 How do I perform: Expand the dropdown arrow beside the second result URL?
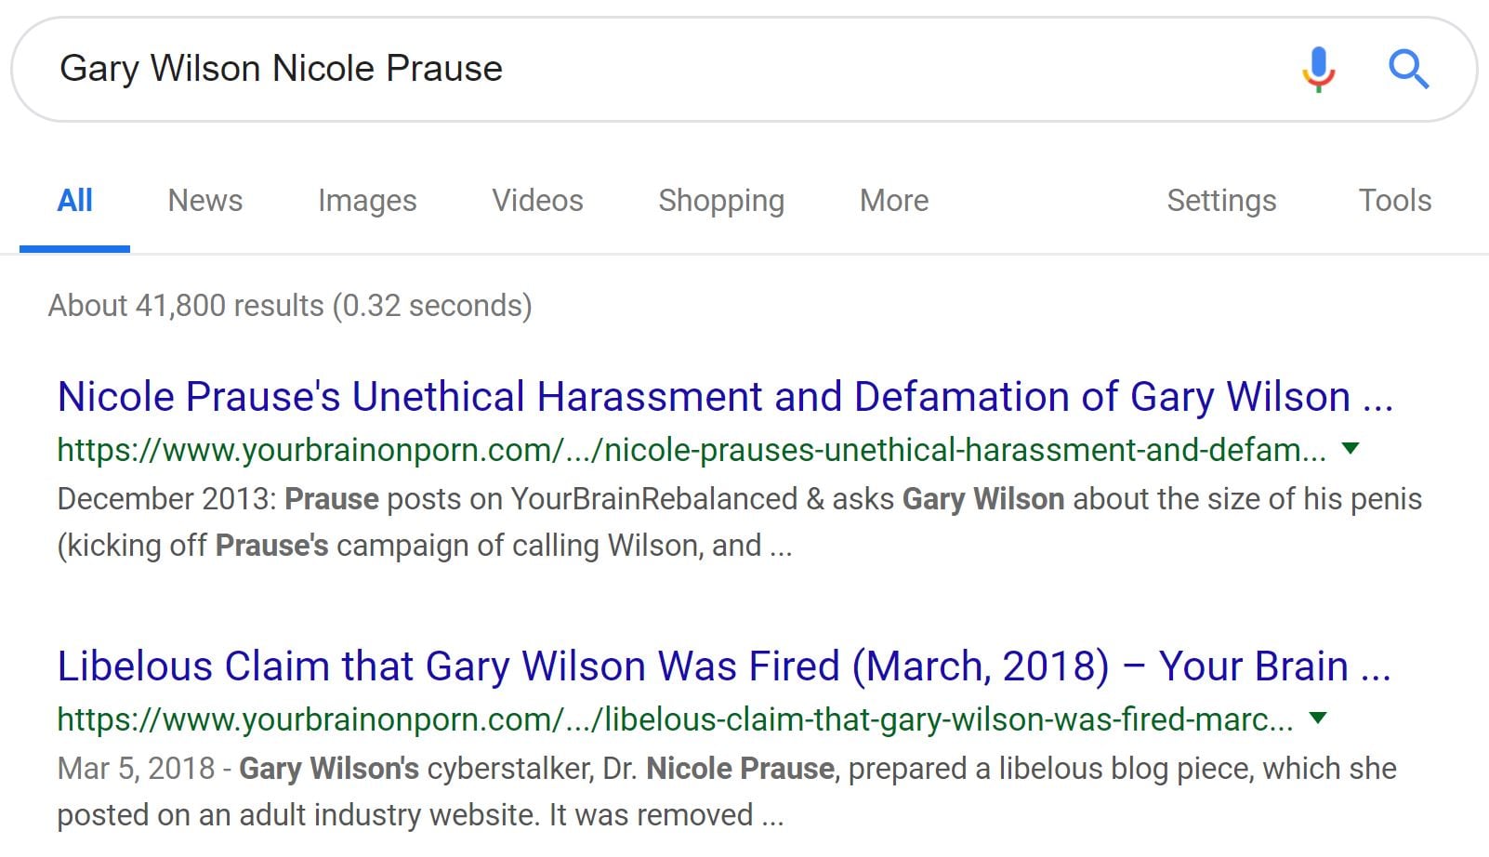point(1317,719)
